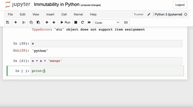Open the command palette keyboard icon
The height and width of the screenshot is (108, 193).
click(x=126, y=22)
